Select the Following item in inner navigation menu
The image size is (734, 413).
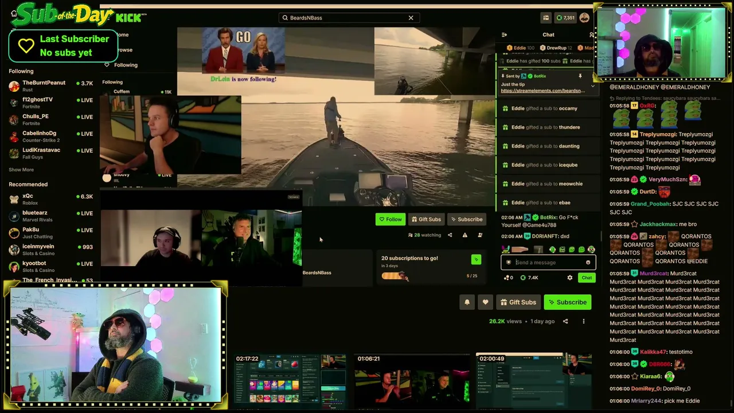(x=121, y=65)
